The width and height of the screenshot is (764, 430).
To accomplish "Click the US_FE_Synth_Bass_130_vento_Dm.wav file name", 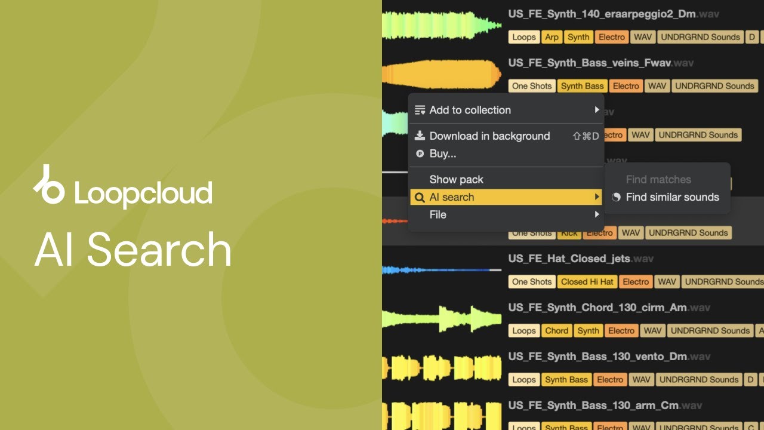I will pyautogui.click(x=609, y=357).
